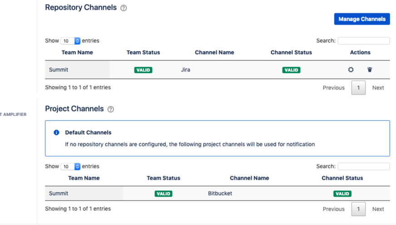Screen dimensions: 396x225
Task: Click the Jira channel name cell
Action: pos(186,70)
